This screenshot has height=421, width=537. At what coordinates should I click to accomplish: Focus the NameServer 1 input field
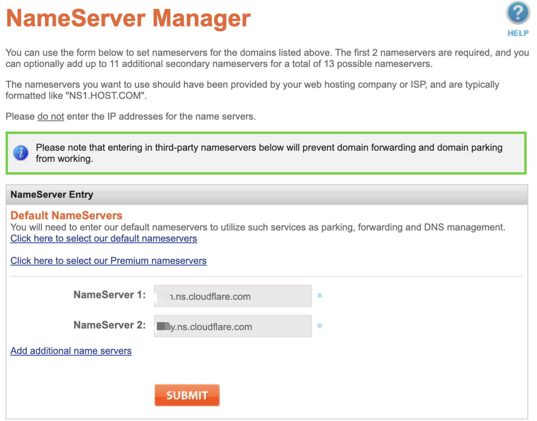click(233, 296)
